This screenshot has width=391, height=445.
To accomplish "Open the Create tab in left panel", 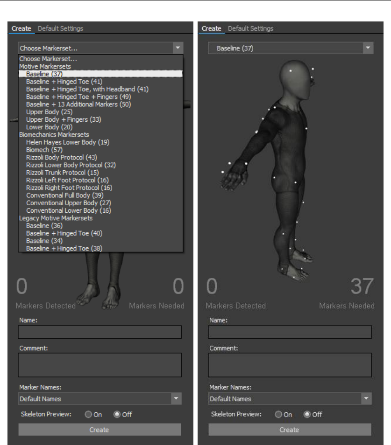I will (x=21, y=28).
